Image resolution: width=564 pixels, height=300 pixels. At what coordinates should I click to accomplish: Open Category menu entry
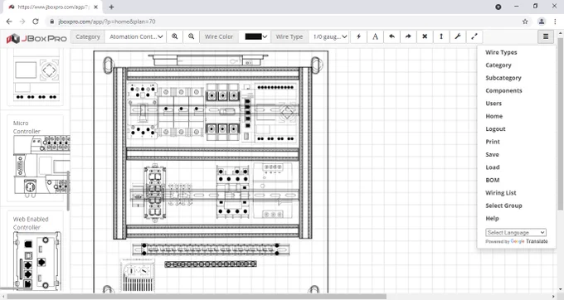click(x=498, y=65)
